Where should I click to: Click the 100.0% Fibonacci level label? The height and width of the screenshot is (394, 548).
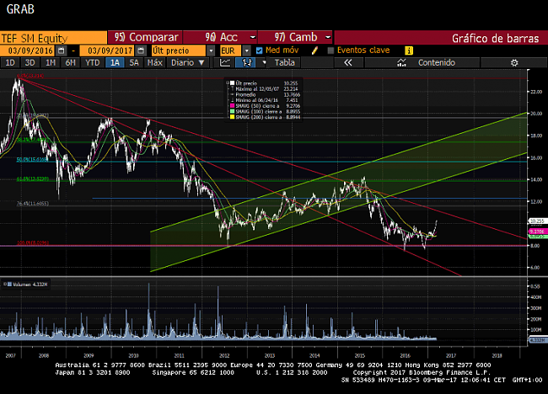point(33,242)
